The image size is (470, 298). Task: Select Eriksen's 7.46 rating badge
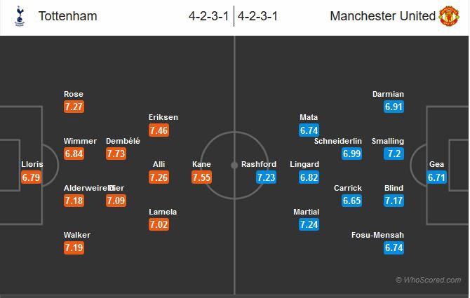pos(159,130)
